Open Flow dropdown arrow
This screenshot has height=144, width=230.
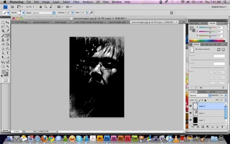pos(87,13)
